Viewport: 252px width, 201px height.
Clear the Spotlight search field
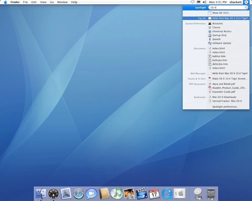246,8
